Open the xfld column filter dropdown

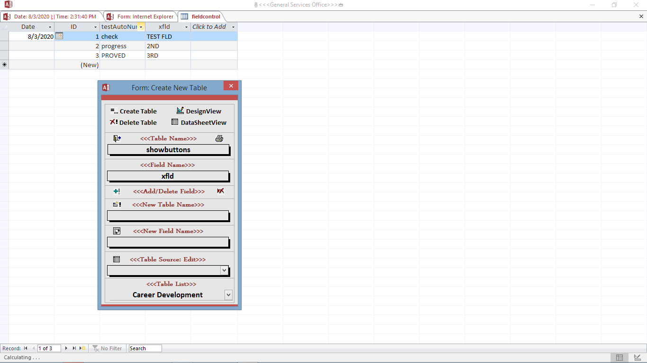tap(186, 27)
